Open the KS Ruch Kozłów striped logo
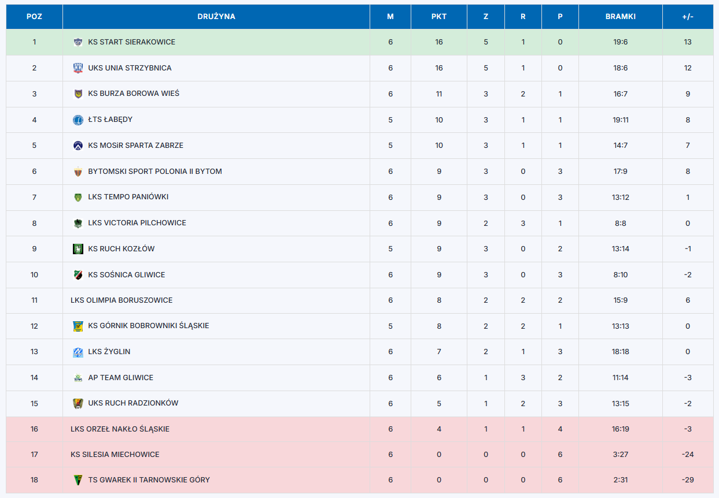Screen dimensions: 719x498 click(78, 249)
